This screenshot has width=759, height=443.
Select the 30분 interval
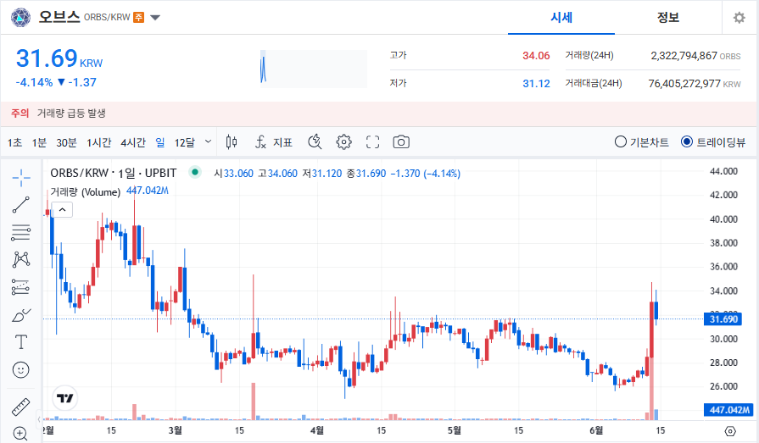pyautogui.click(x=66, y=142)
